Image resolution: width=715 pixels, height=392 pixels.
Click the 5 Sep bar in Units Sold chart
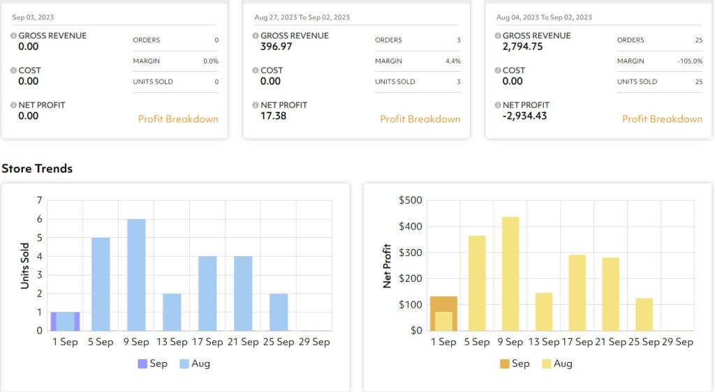101,284
